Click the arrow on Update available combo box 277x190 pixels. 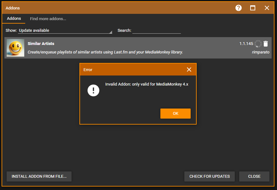110,32
